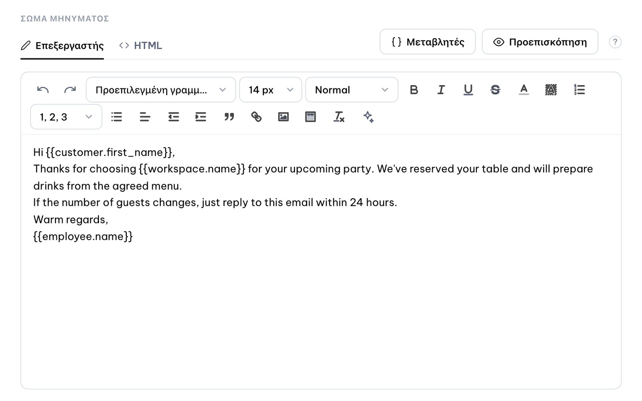Open the text color picker
Viewport: 642px width, 401px height.
point(524,90)
